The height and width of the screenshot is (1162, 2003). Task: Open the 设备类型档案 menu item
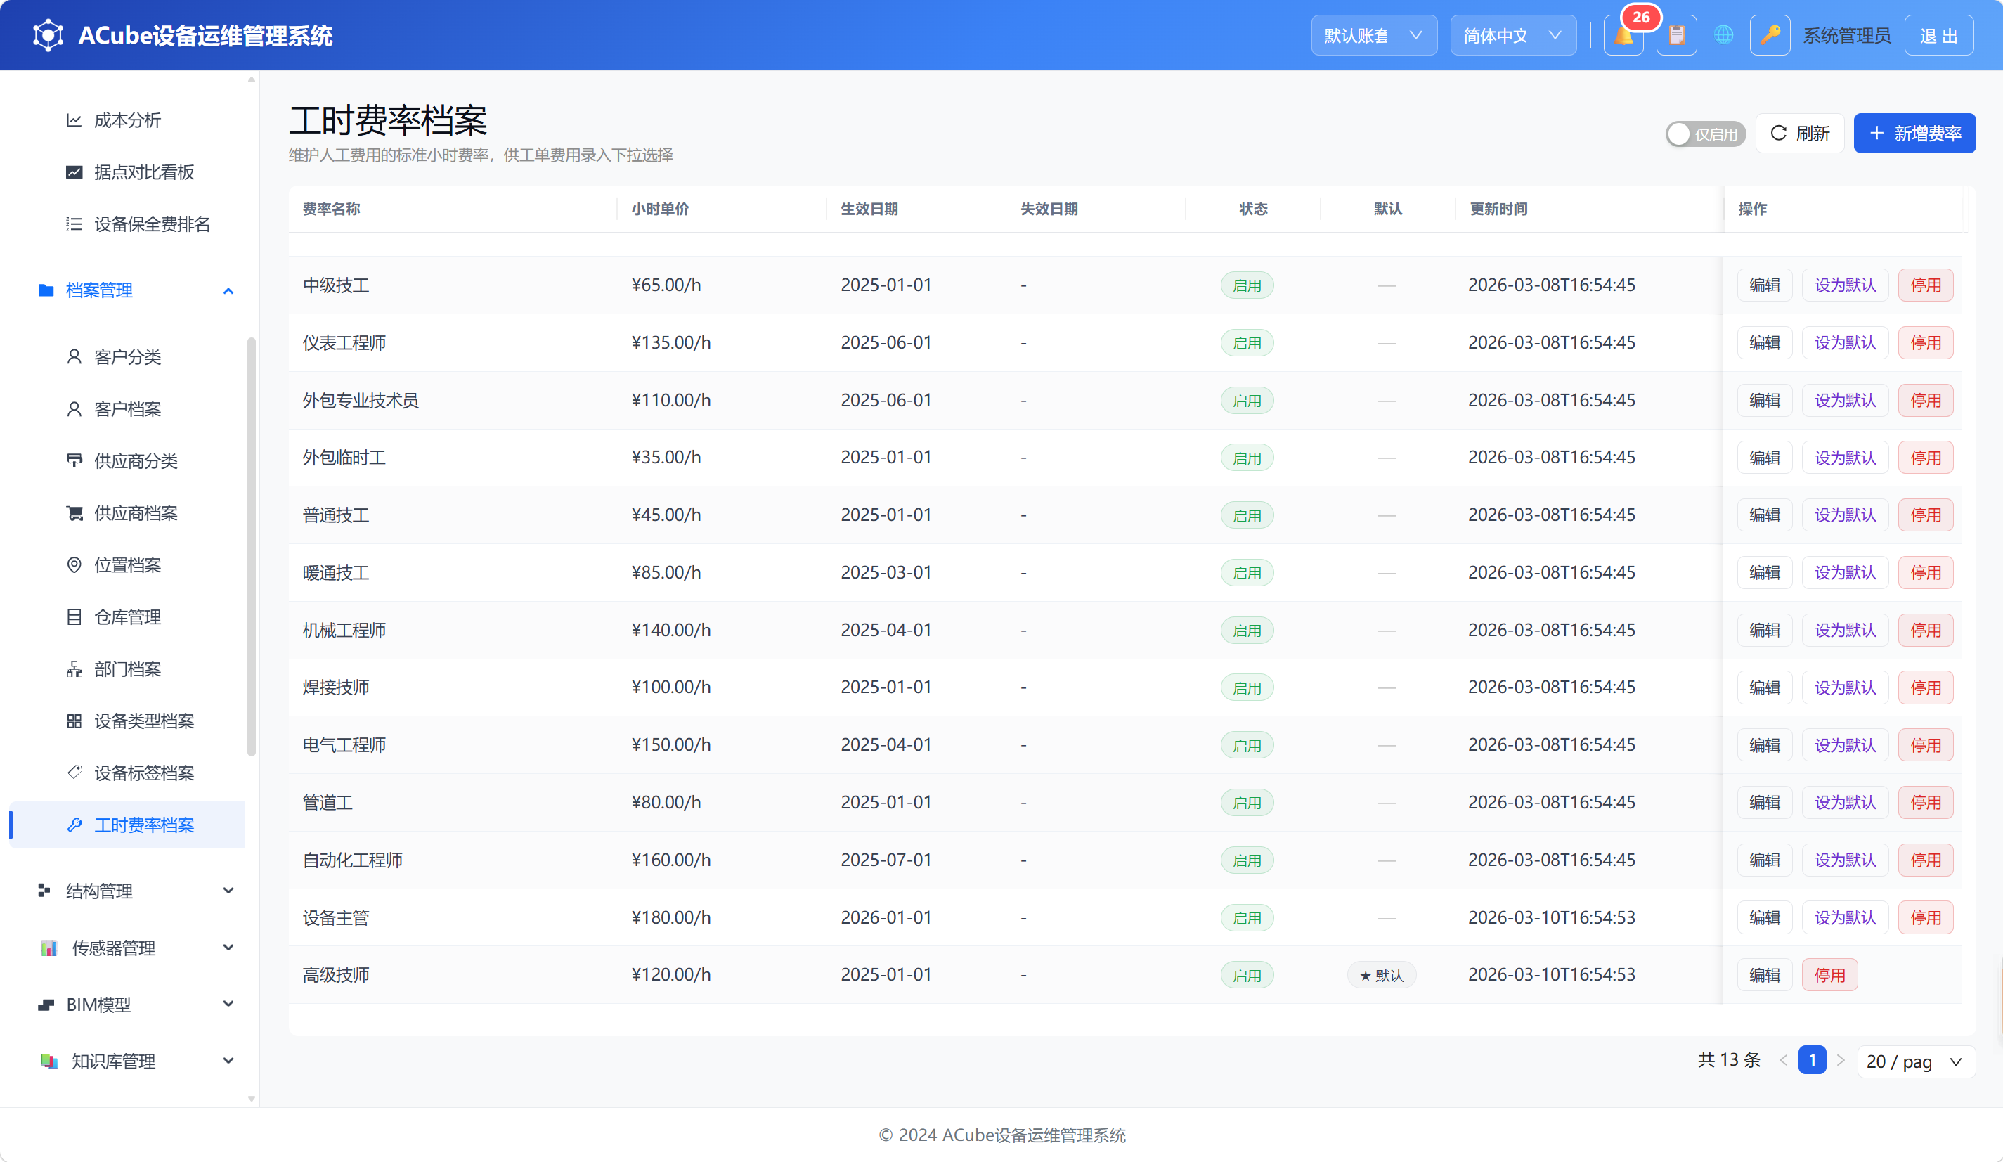tap(127, 721)
